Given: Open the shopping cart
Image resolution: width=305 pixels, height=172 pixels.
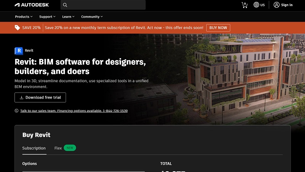Looking at the screenshot, I should click(x=244, y=5).
